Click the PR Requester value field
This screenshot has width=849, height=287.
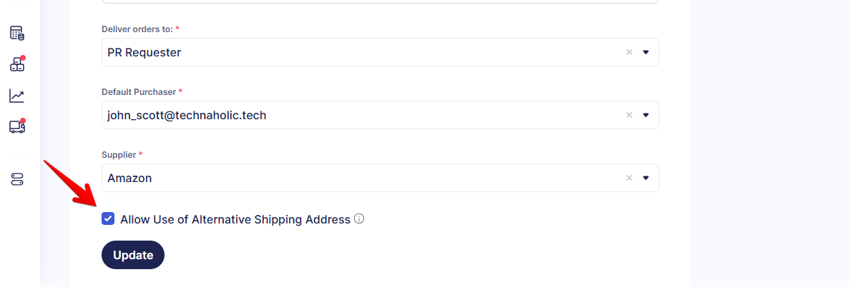click(x=286, y=52)
